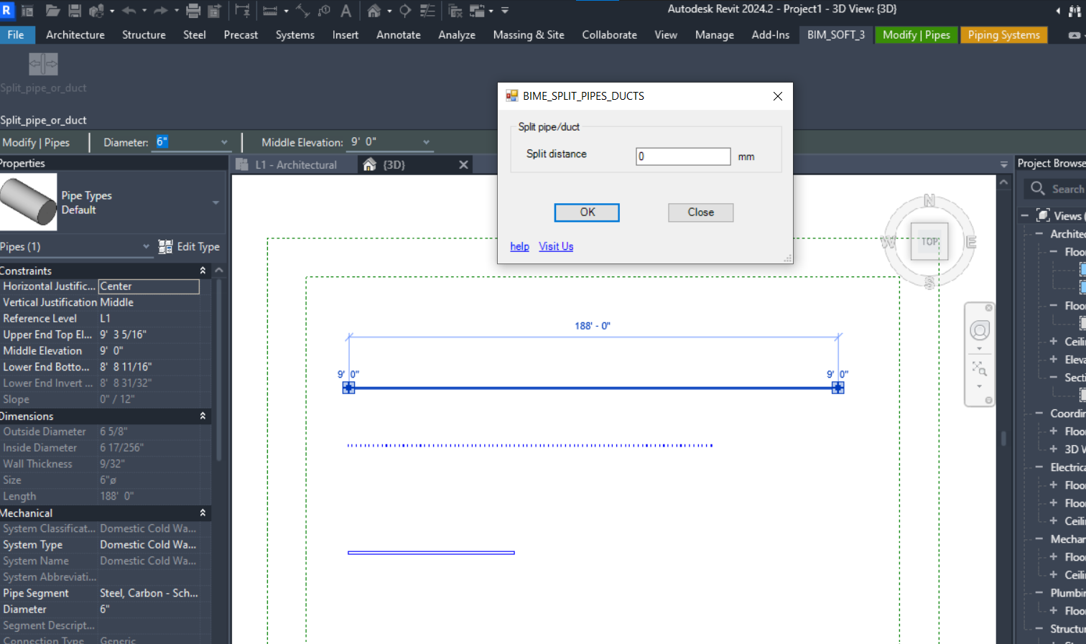Open the Visit Us link
Viewport: 1086px width, 644px height.
556,246
